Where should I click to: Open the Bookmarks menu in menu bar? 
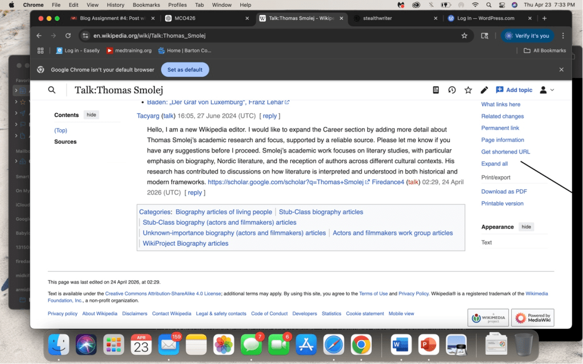[x=146, y=5]
